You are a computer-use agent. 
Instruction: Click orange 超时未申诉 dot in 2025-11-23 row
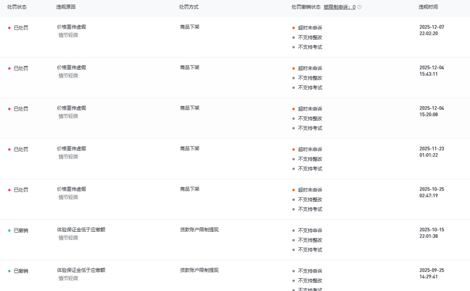pos(294,149)
